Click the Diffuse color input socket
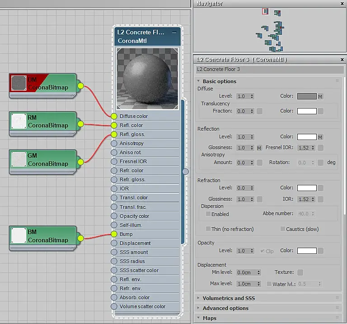347x324 pixels. pyautogui.click(x=114, y=116)
